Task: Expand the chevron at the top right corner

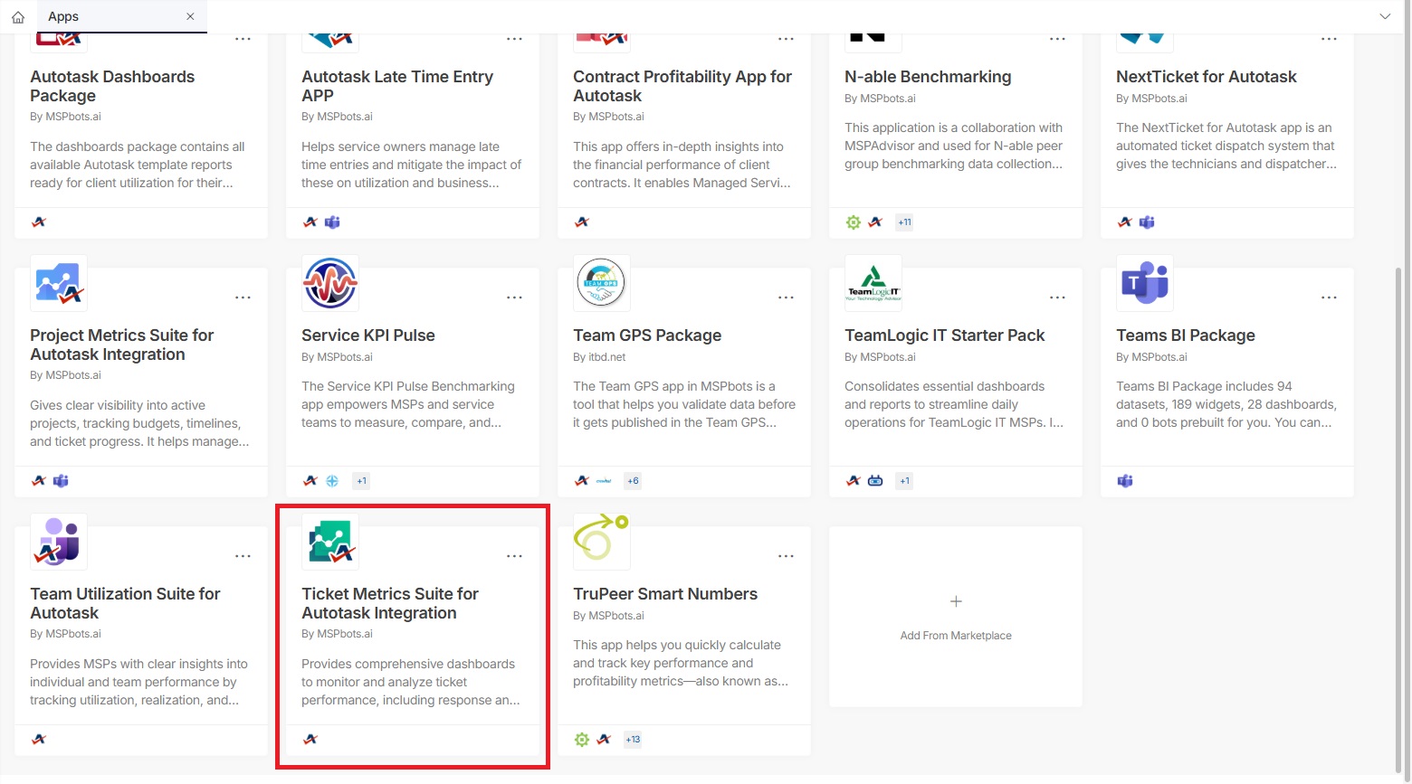Action: coord(1385,16)
